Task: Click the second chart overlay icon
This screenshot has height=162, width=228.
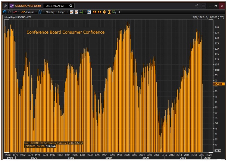Action: [76, 12]
